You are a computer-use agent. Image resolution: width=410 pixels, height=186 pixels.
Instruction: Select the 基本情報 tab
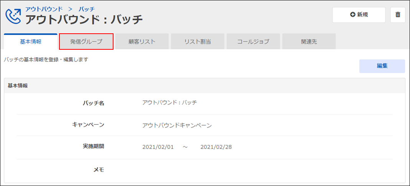click(x=31, y=42)
